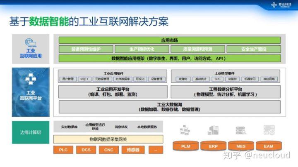Click the 基础统计 model chip
The image size is (298, 167).
201,79
